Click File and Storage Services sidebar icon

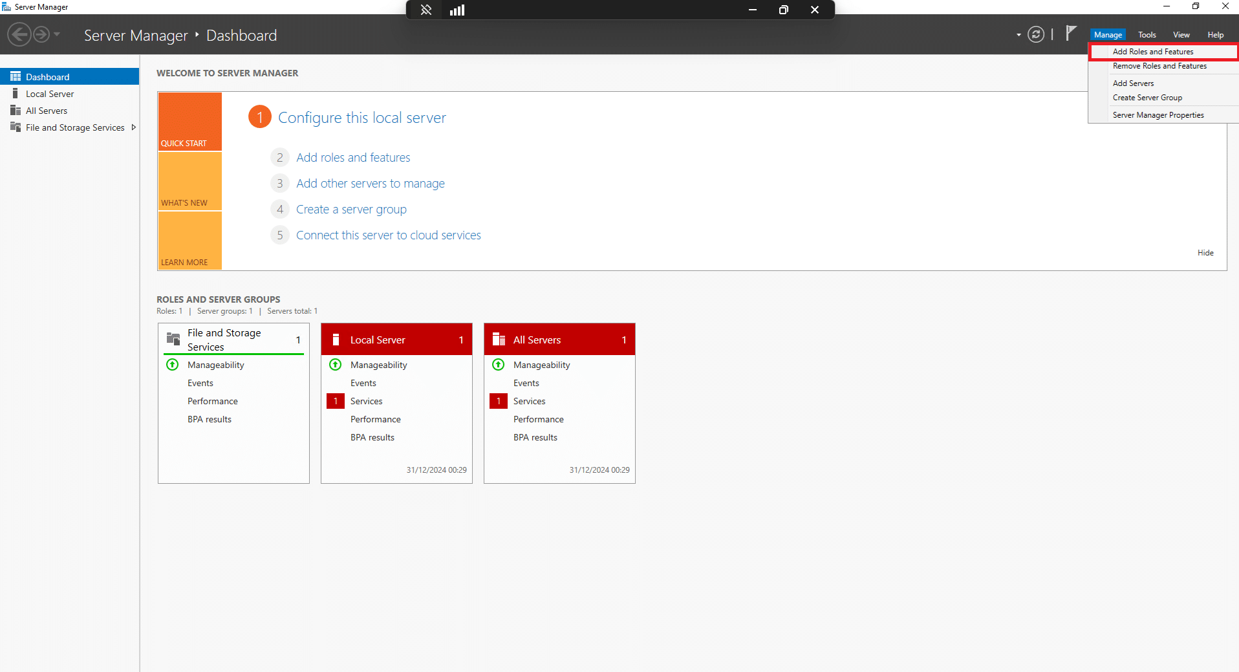pyautogui.click(x=16, y=127)
